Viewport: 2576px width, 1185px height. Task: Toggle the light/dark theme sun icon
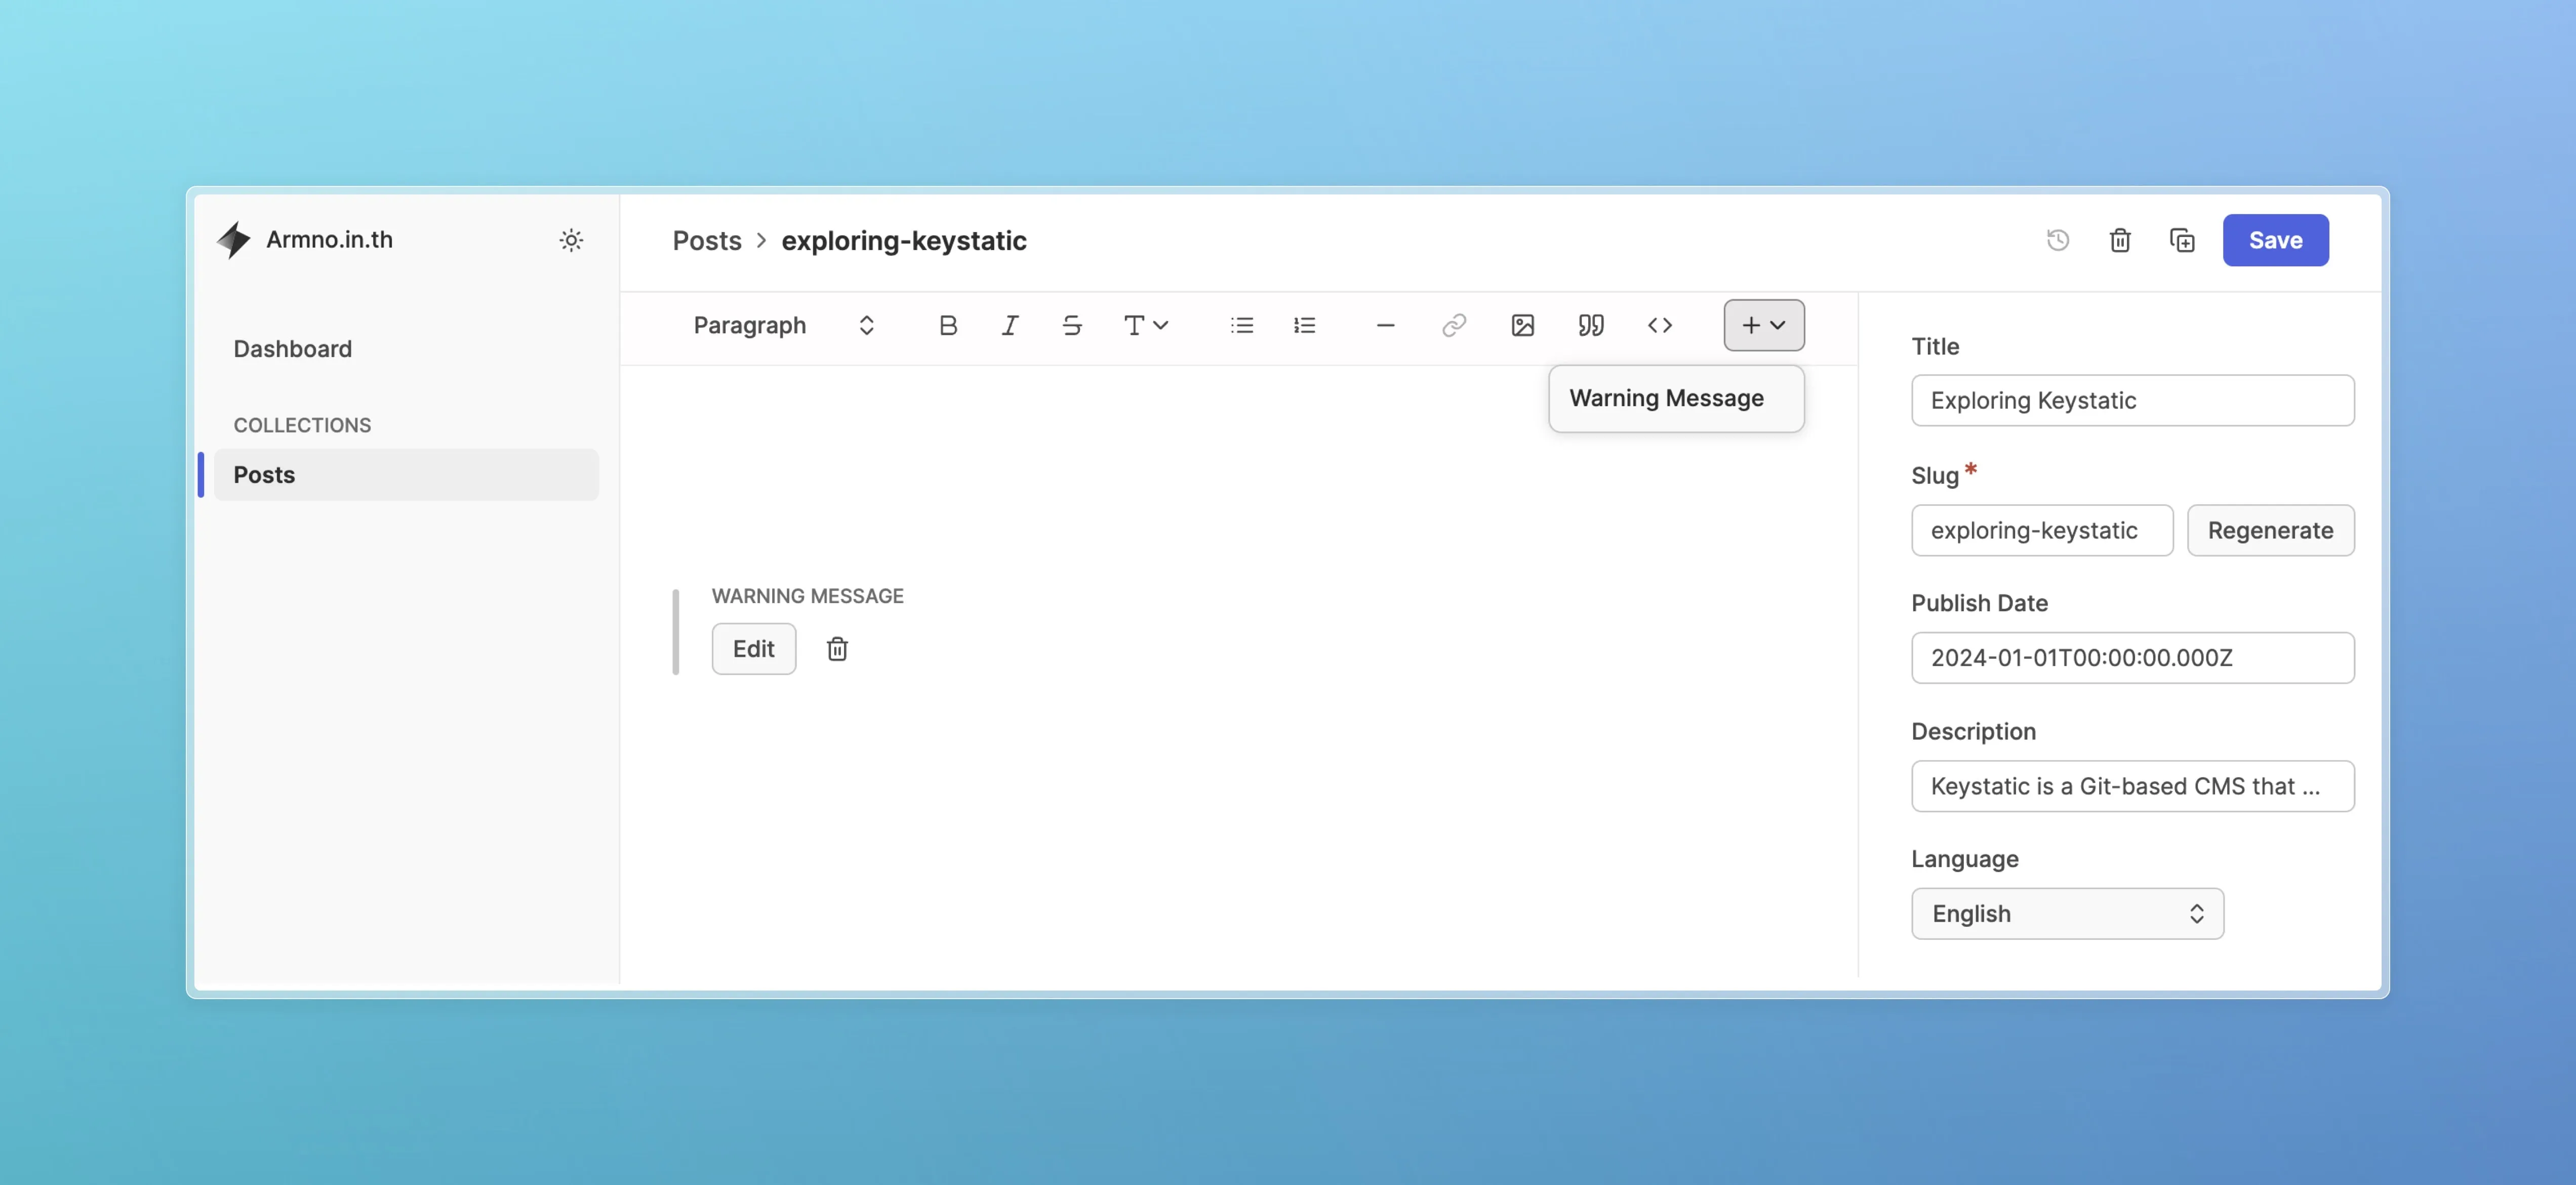tap(571, 240)
